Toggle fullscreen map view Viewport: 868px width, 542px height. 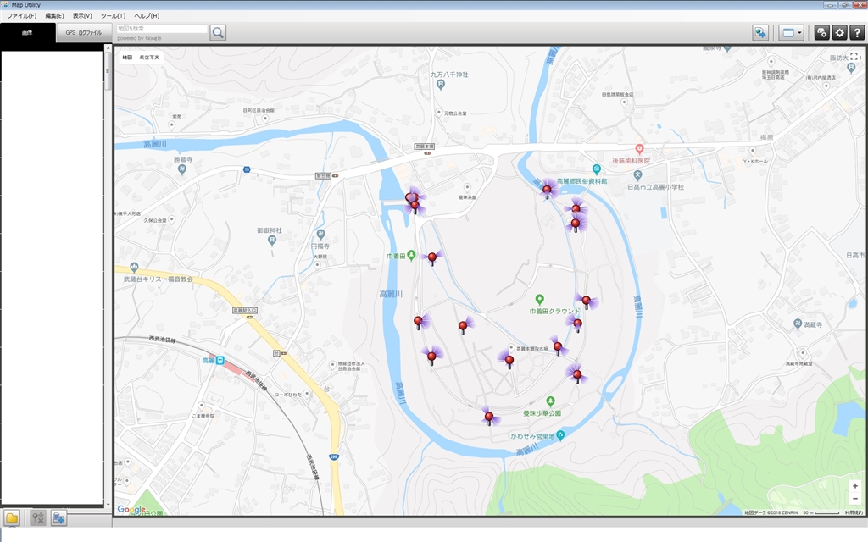[x=854, y=57]
